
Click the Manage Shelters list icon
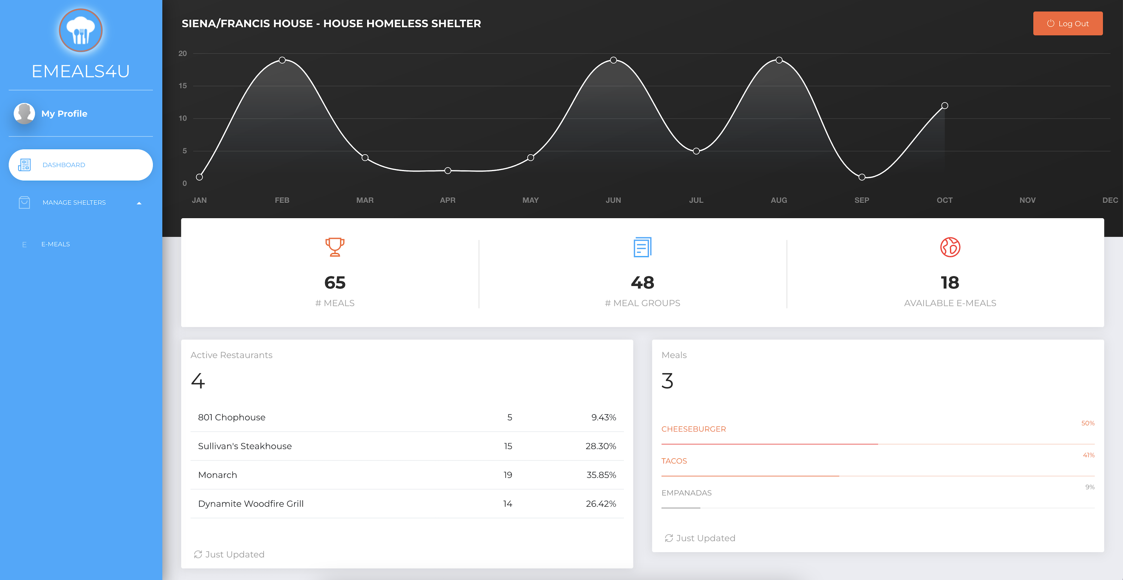24,201
